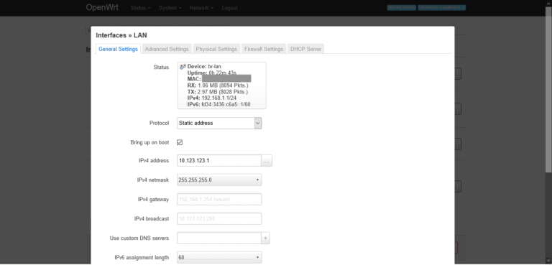Add a custom DNS server with plus icon

coord(265,238)
